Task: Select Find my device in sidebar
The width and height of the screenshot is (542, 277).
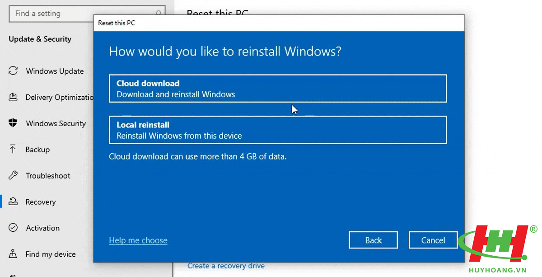Action: 51,254
